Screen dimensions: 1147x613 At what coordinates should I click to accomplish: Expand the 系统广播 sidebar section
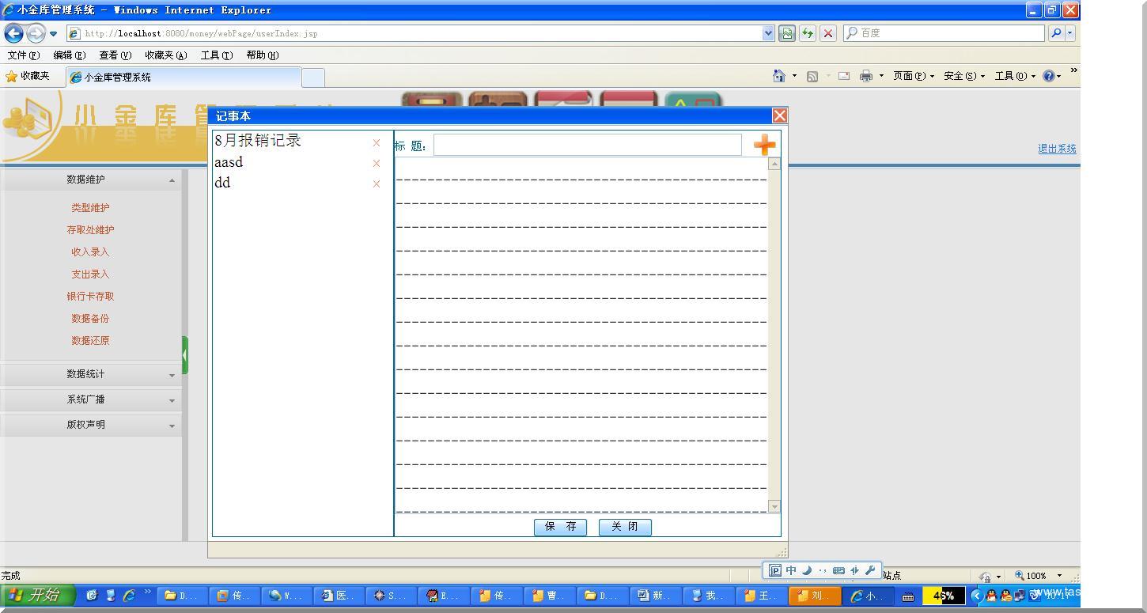coord(172,400)
